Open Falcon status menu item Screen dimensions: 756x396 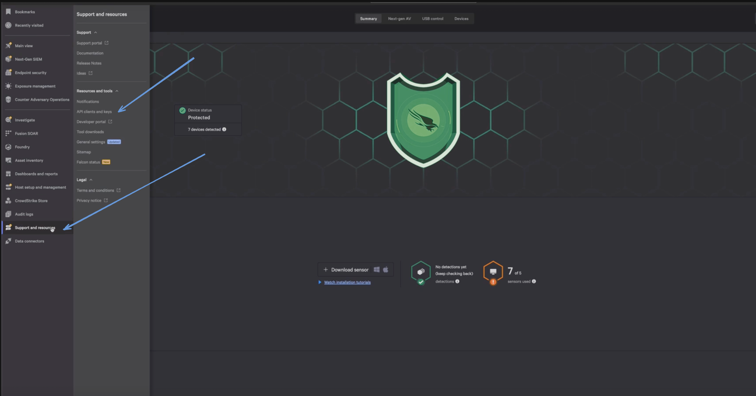click(x=88, y=162)
